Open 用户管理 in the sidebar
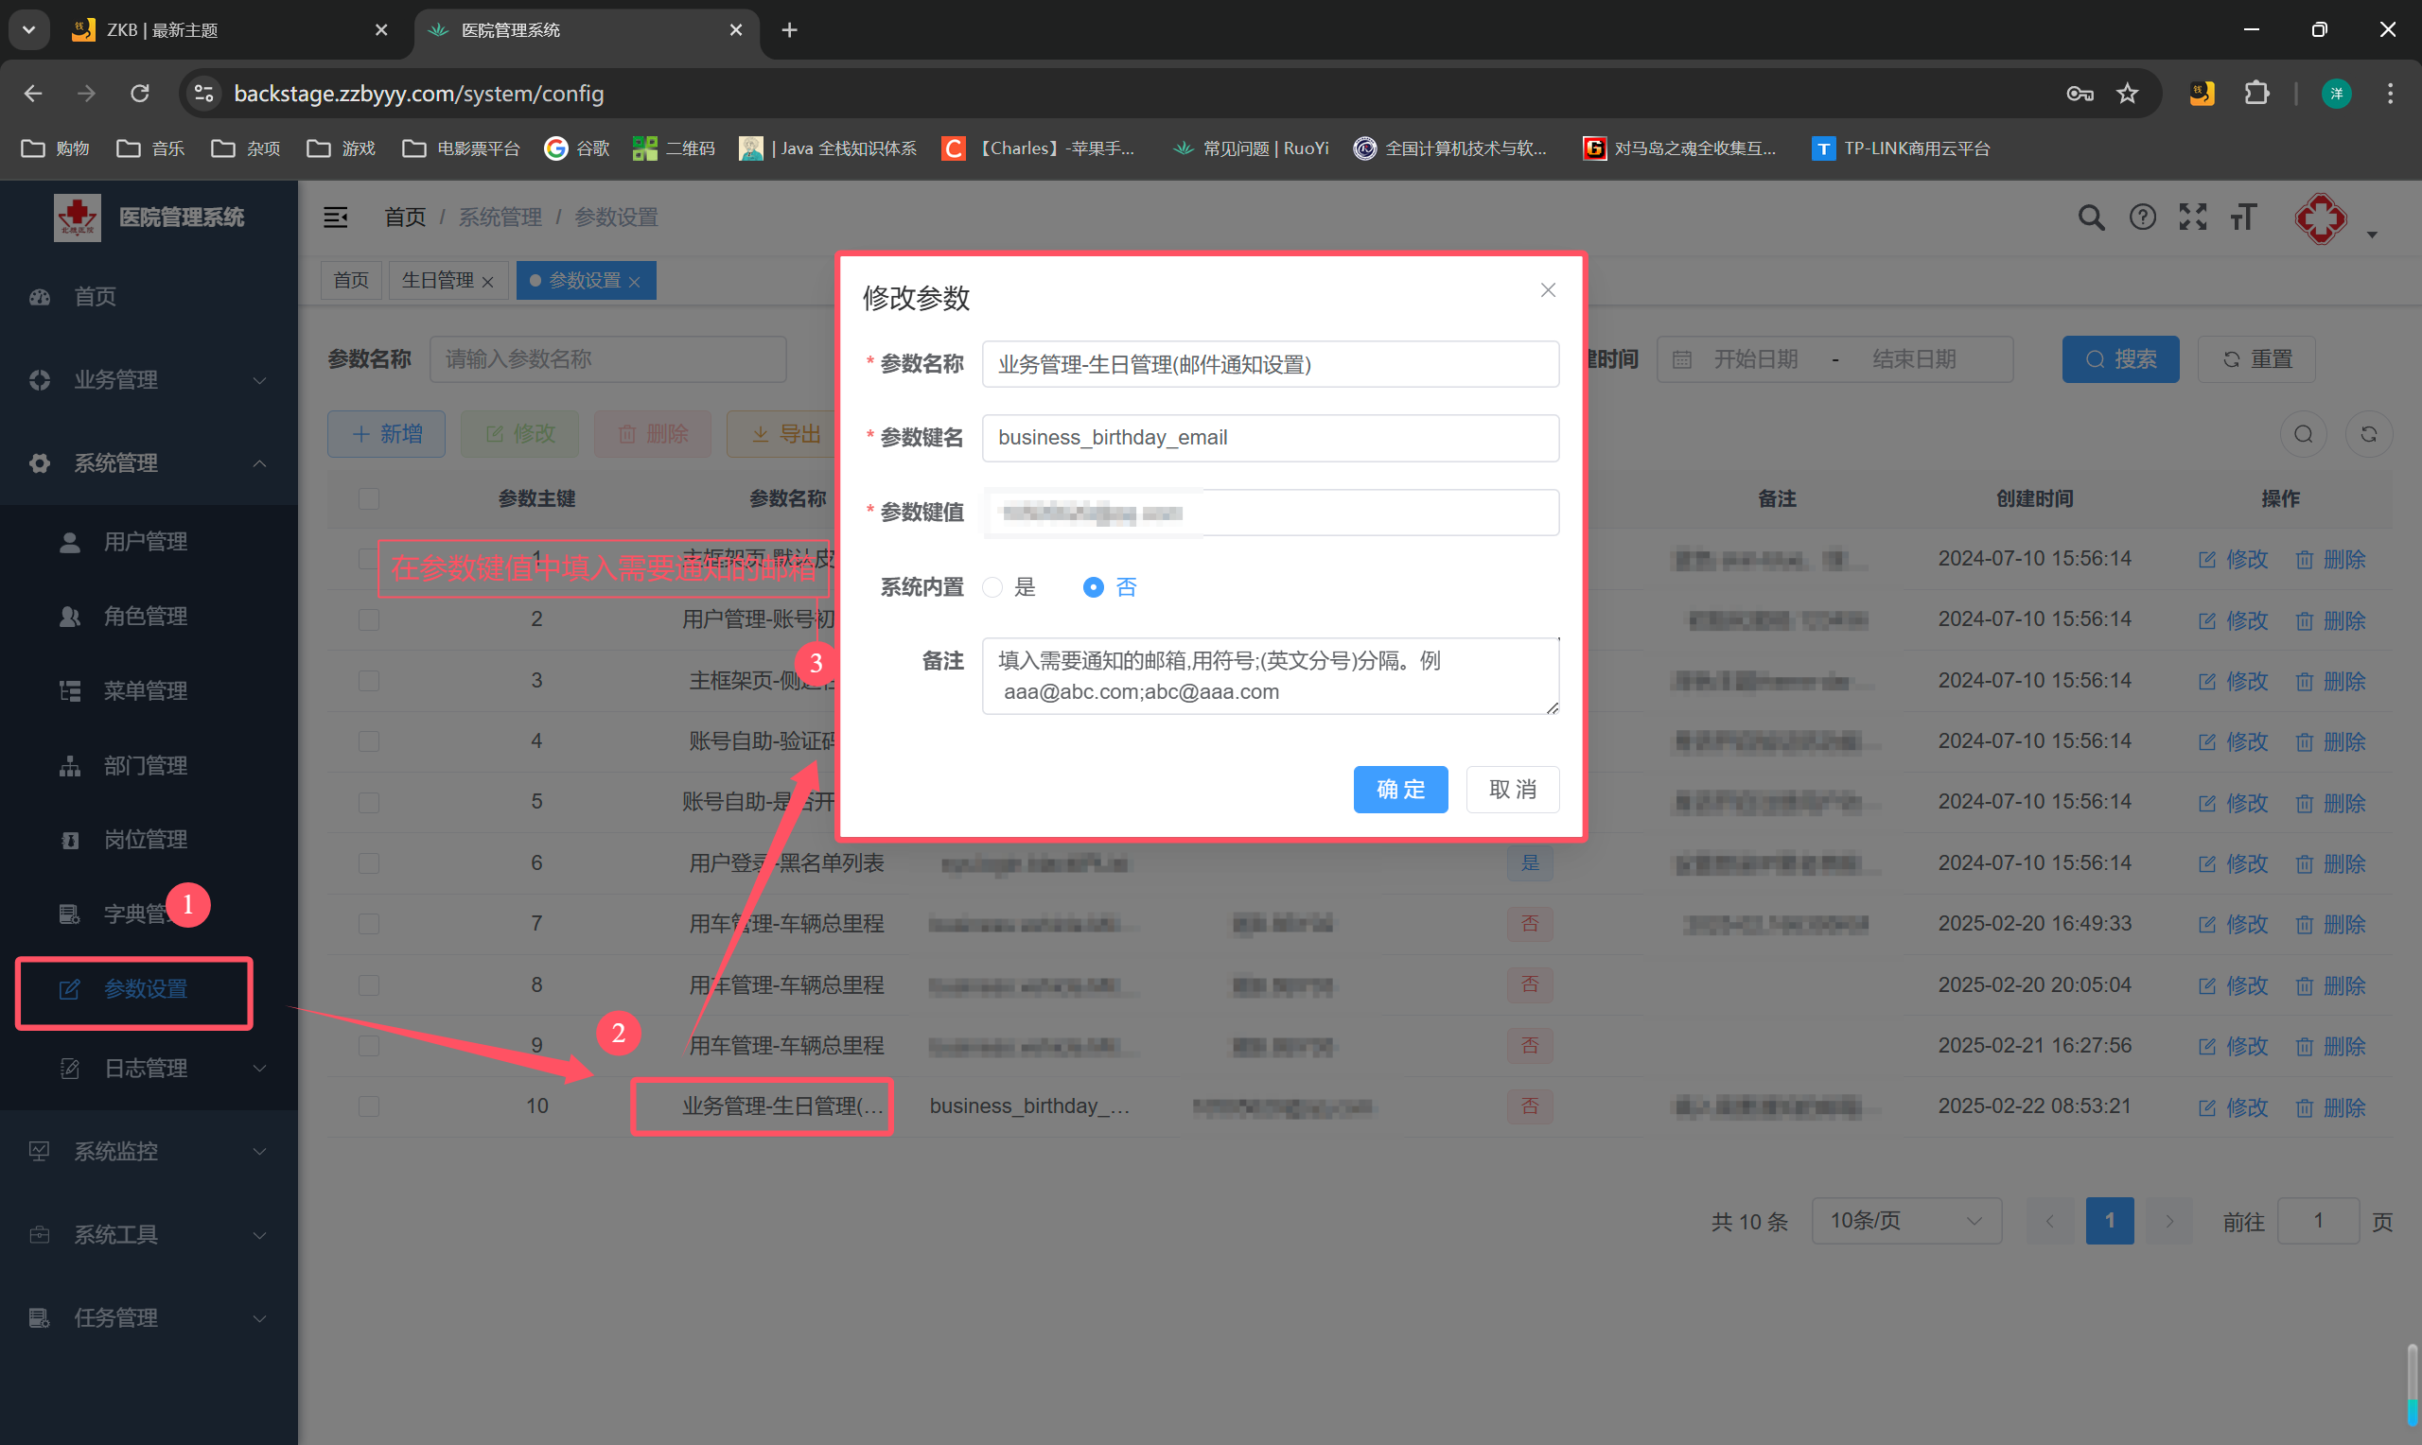2422x1445 pixels. click(145, 541)
